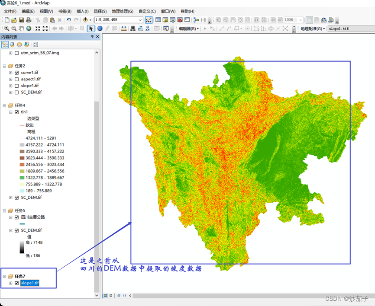
Task: Open the 编辑器(R) dropdown button
Action: point(189,29)
